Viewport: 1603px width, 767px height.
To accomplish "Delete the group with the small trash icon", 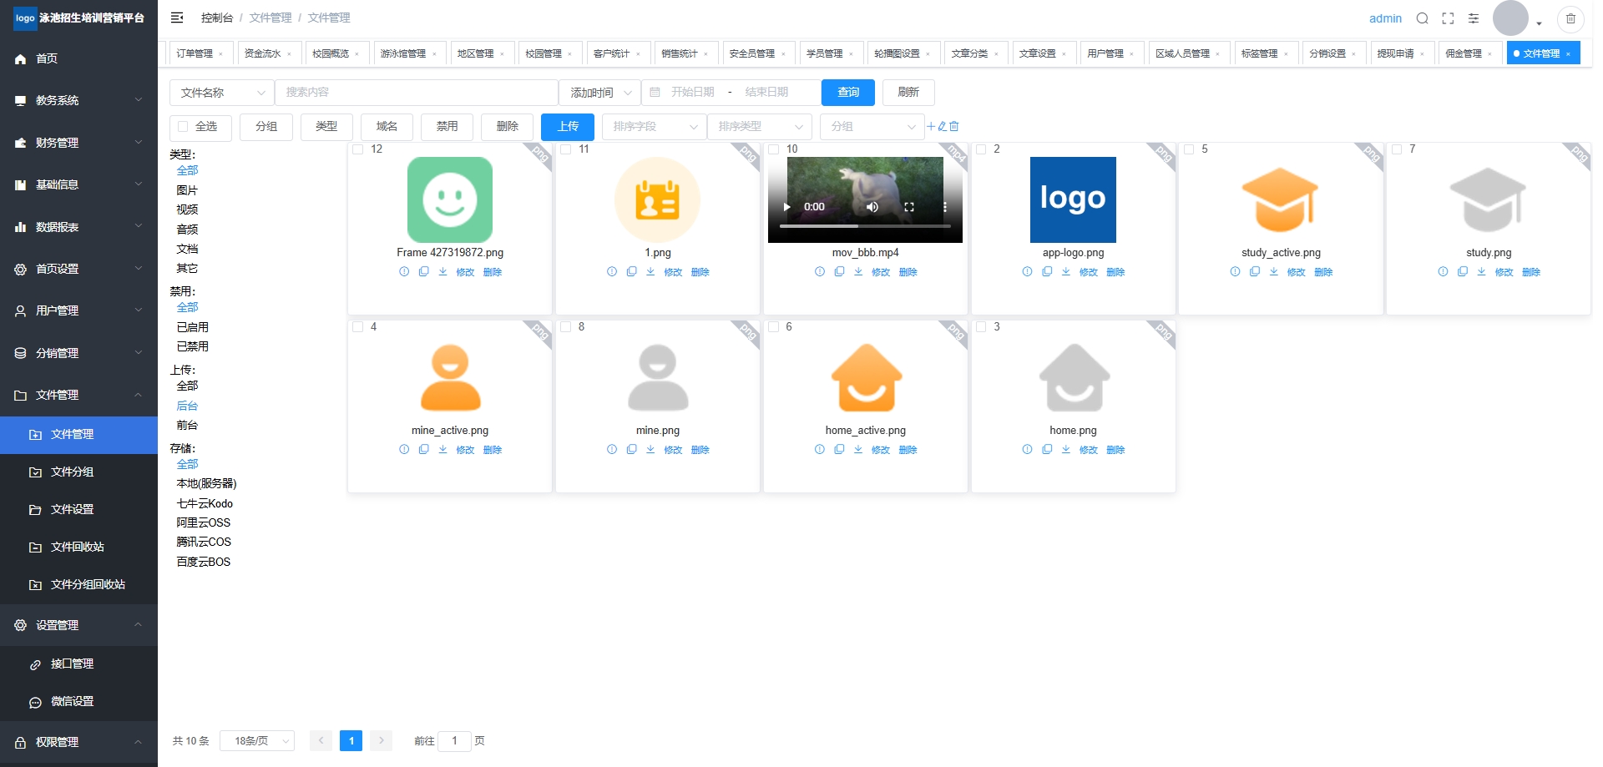I will 954,127.
